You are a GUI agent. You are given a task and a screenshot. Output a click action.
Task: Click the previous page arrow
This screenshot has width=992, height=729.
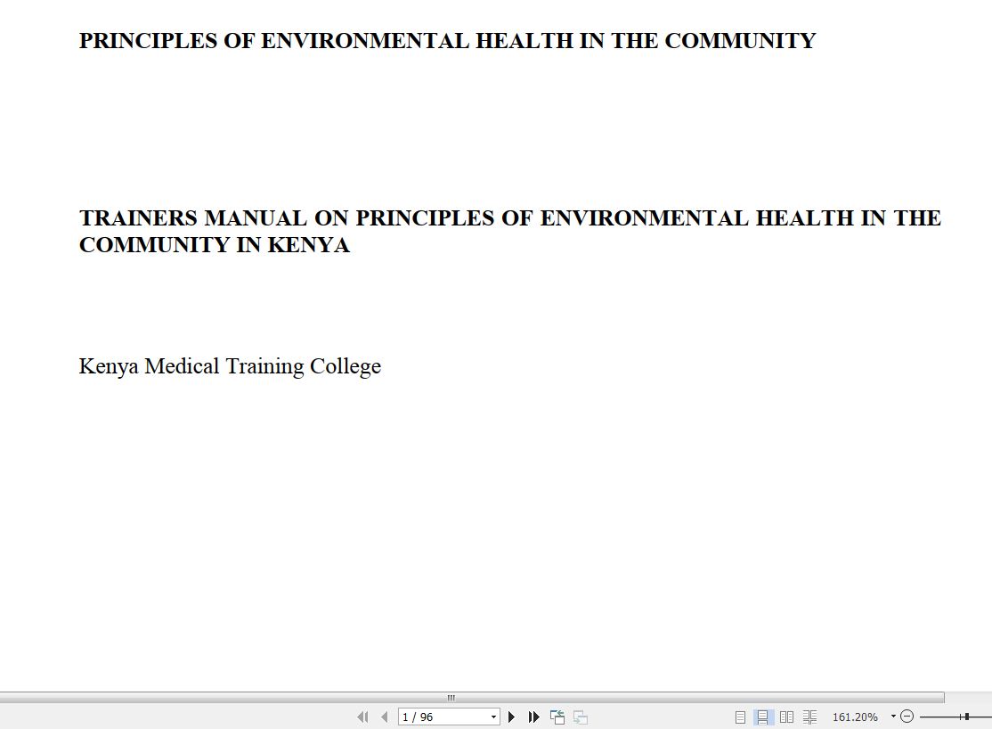[383, 717]
